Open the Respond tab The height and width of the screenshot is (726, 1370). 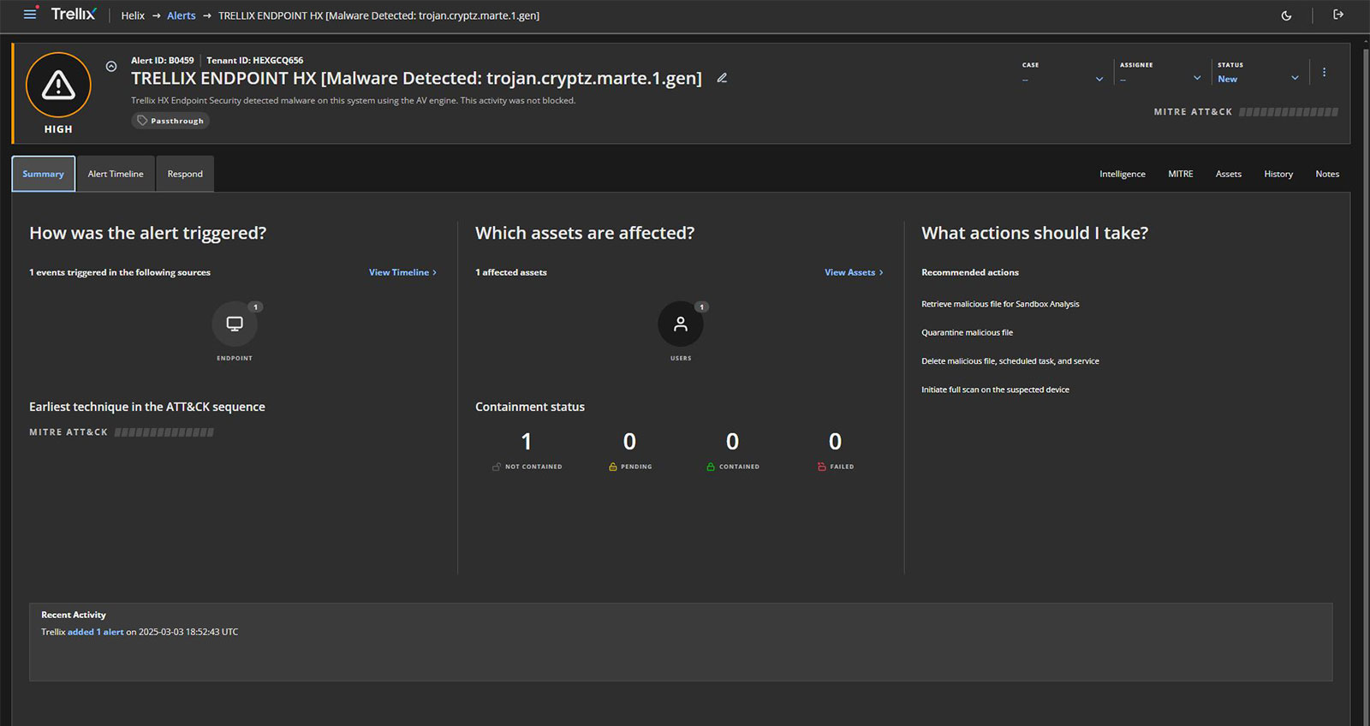point(185,174)
